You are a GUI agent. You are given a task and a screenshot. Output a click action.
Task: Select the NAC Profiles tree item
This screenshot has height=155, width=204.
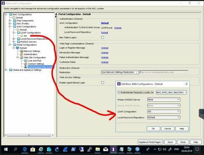[23, 23]
